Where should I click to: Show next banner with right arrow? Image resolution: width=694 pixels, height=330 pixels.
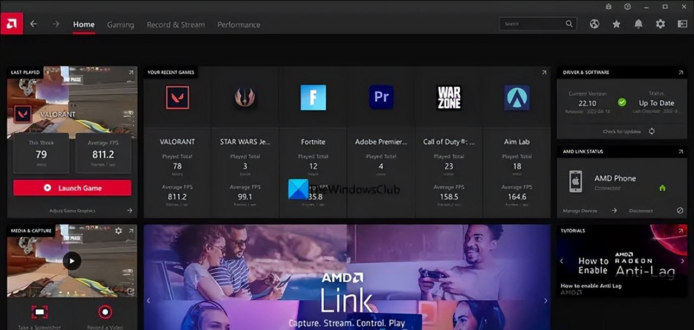click(545, 300)
